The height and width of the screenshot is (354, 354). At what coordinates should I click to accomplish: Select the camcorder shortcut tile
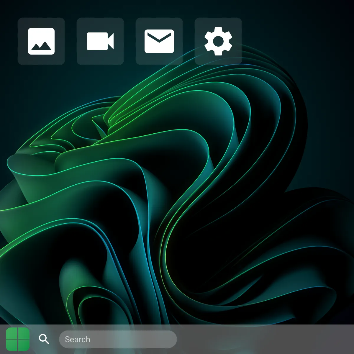100,41
